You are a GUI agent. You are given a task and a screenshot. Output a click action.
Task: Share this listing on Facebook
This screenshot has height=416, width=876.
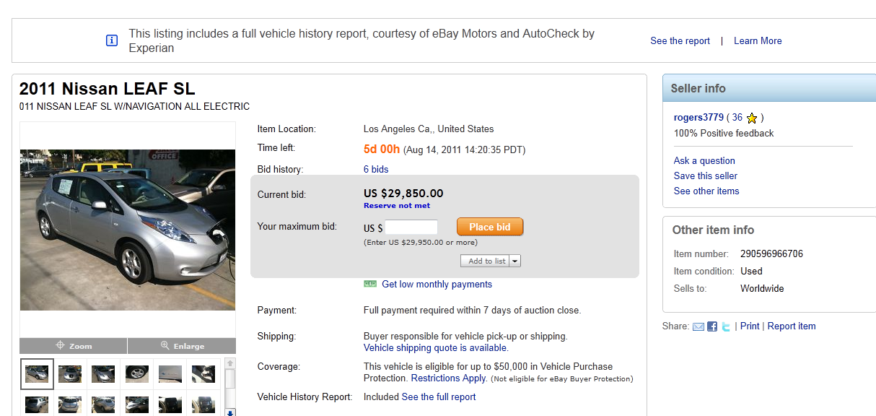[712, 326]
